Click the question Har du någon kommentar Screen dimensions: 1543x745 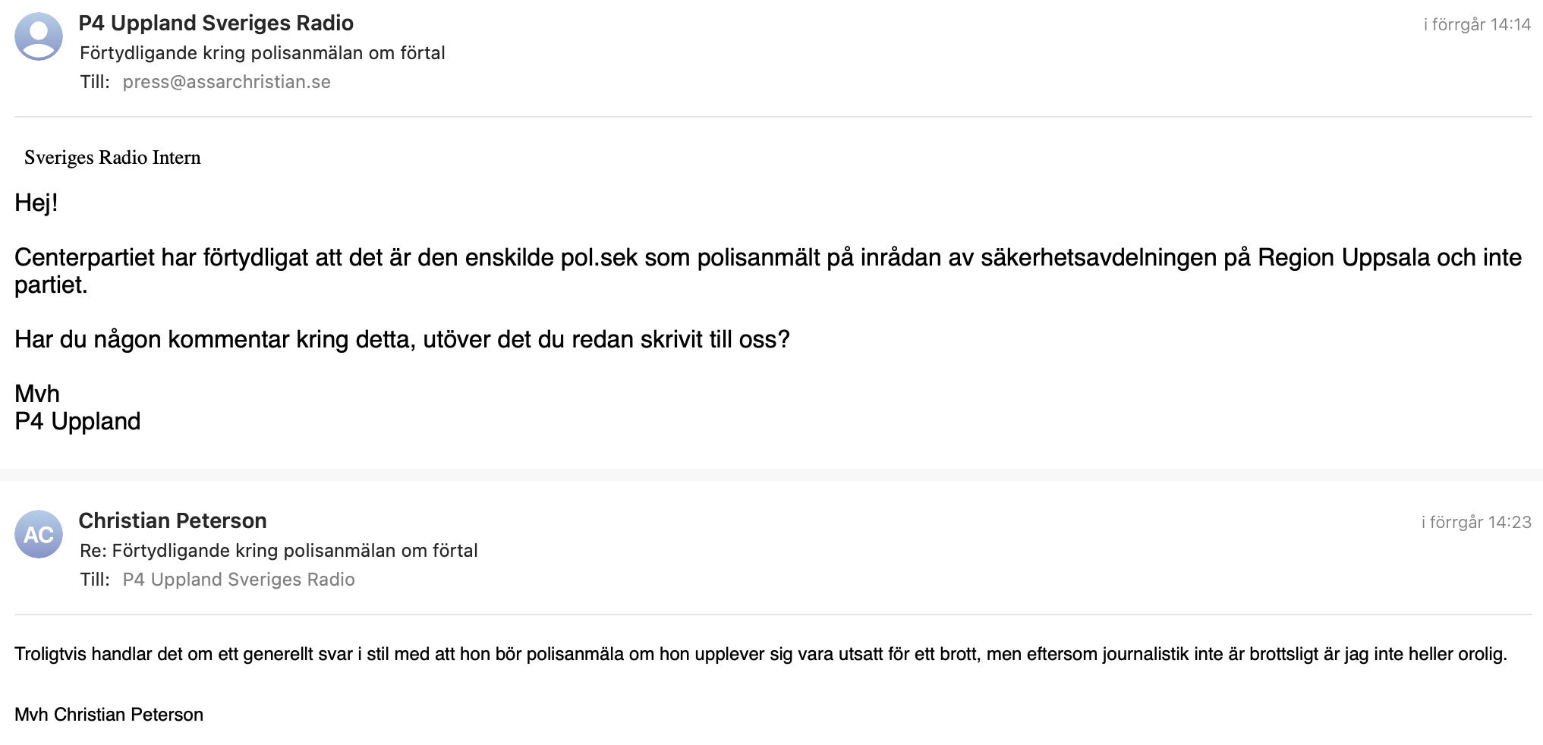402,339
